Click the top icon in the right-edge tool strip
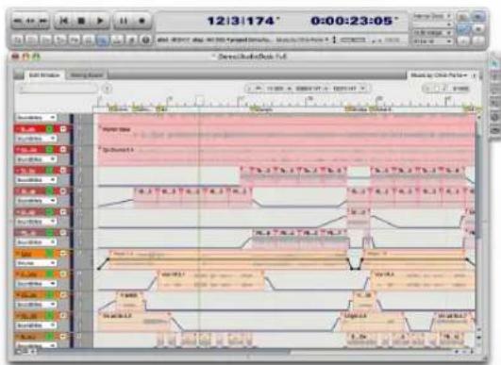The image size is (501, 365). 495,64
